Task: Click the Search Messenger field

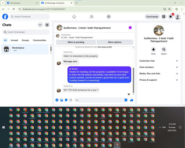Action: click(x=26, y=32)
